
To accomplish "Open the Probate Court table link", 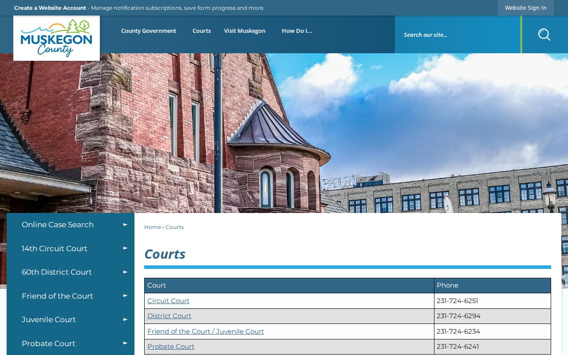I will [x=171, y=346].
